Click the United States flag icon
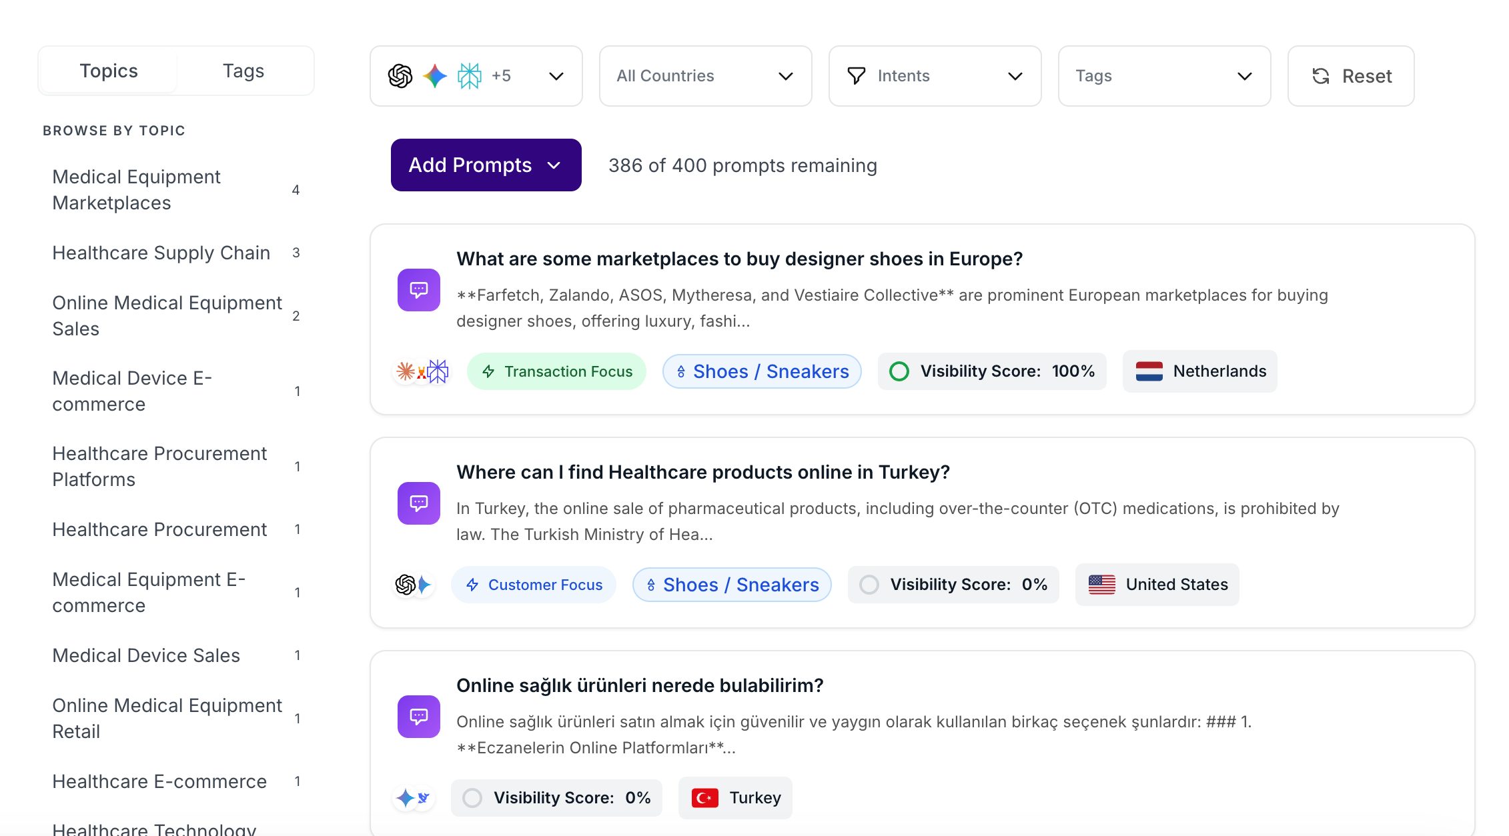1509x836 pixels. (1101, 585)
